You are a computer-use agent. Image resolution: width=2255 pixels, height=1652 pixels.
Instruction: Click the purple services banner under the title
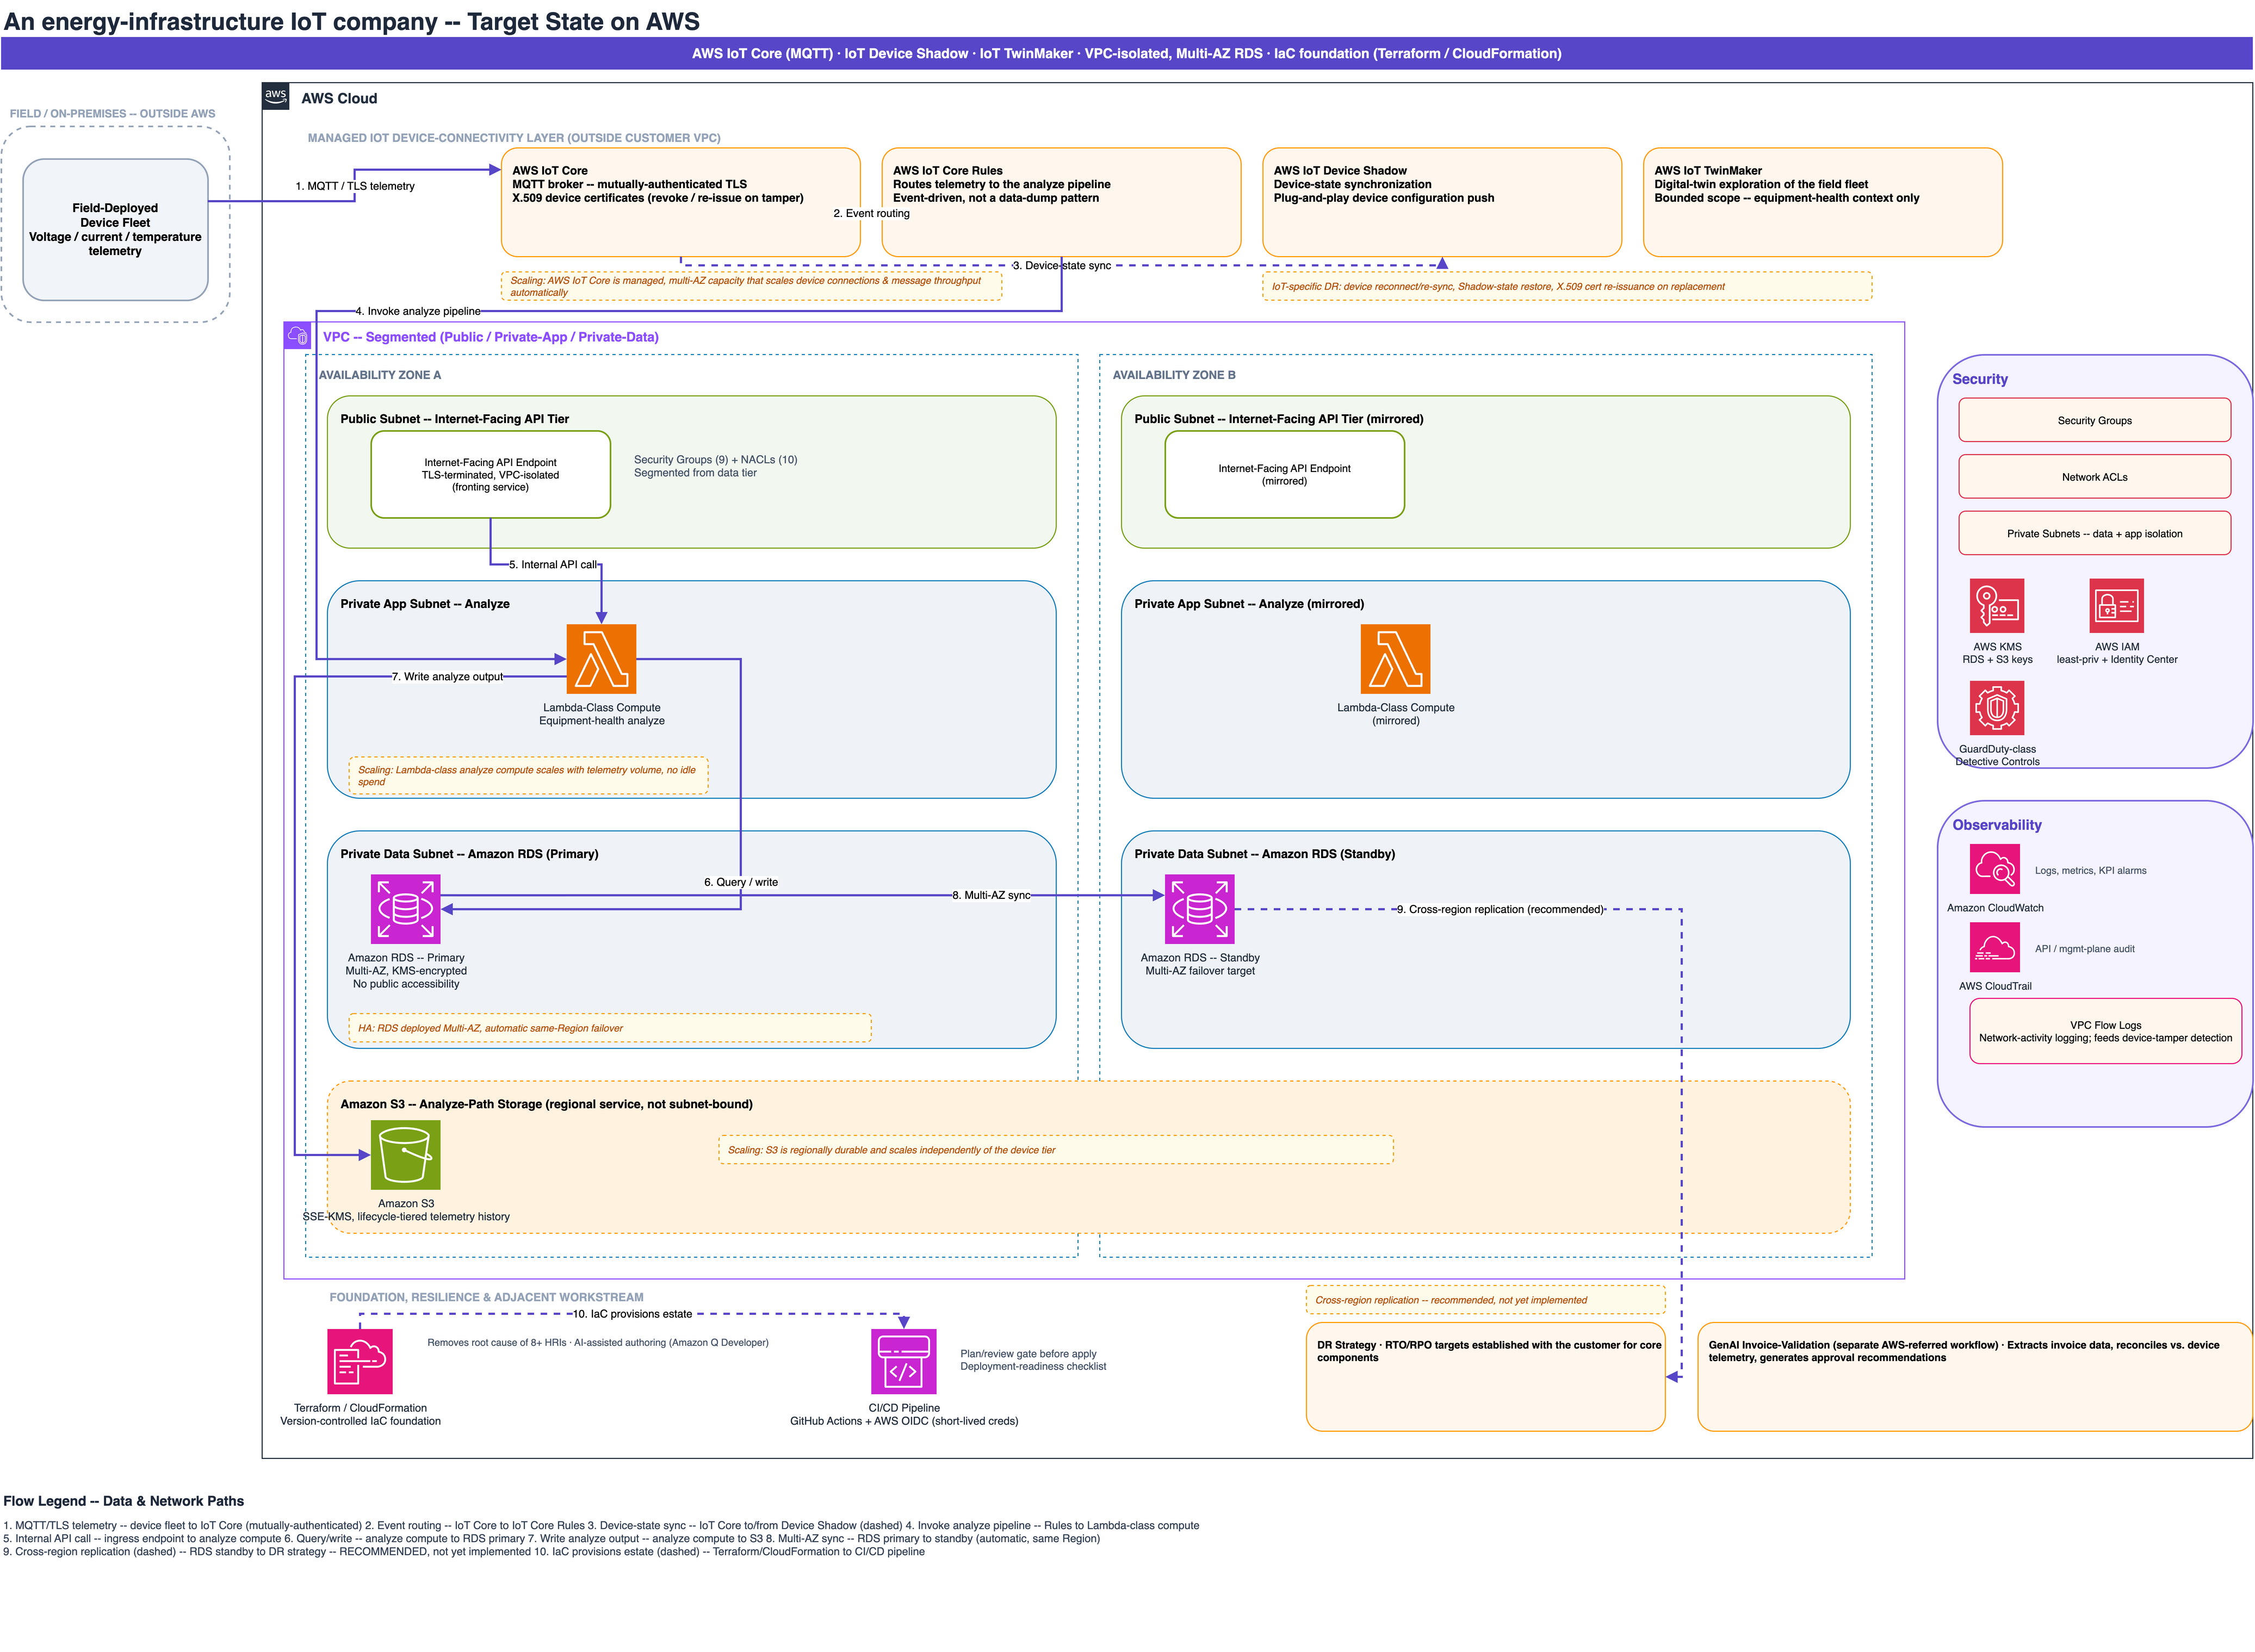[1126, 53]
